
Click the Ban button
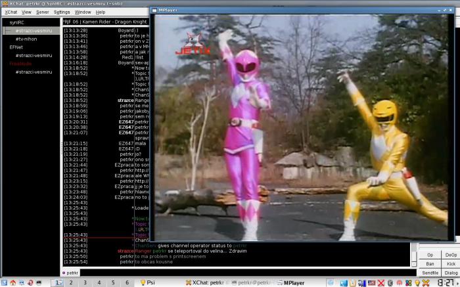pyautogui.click(x=430, y=264)
